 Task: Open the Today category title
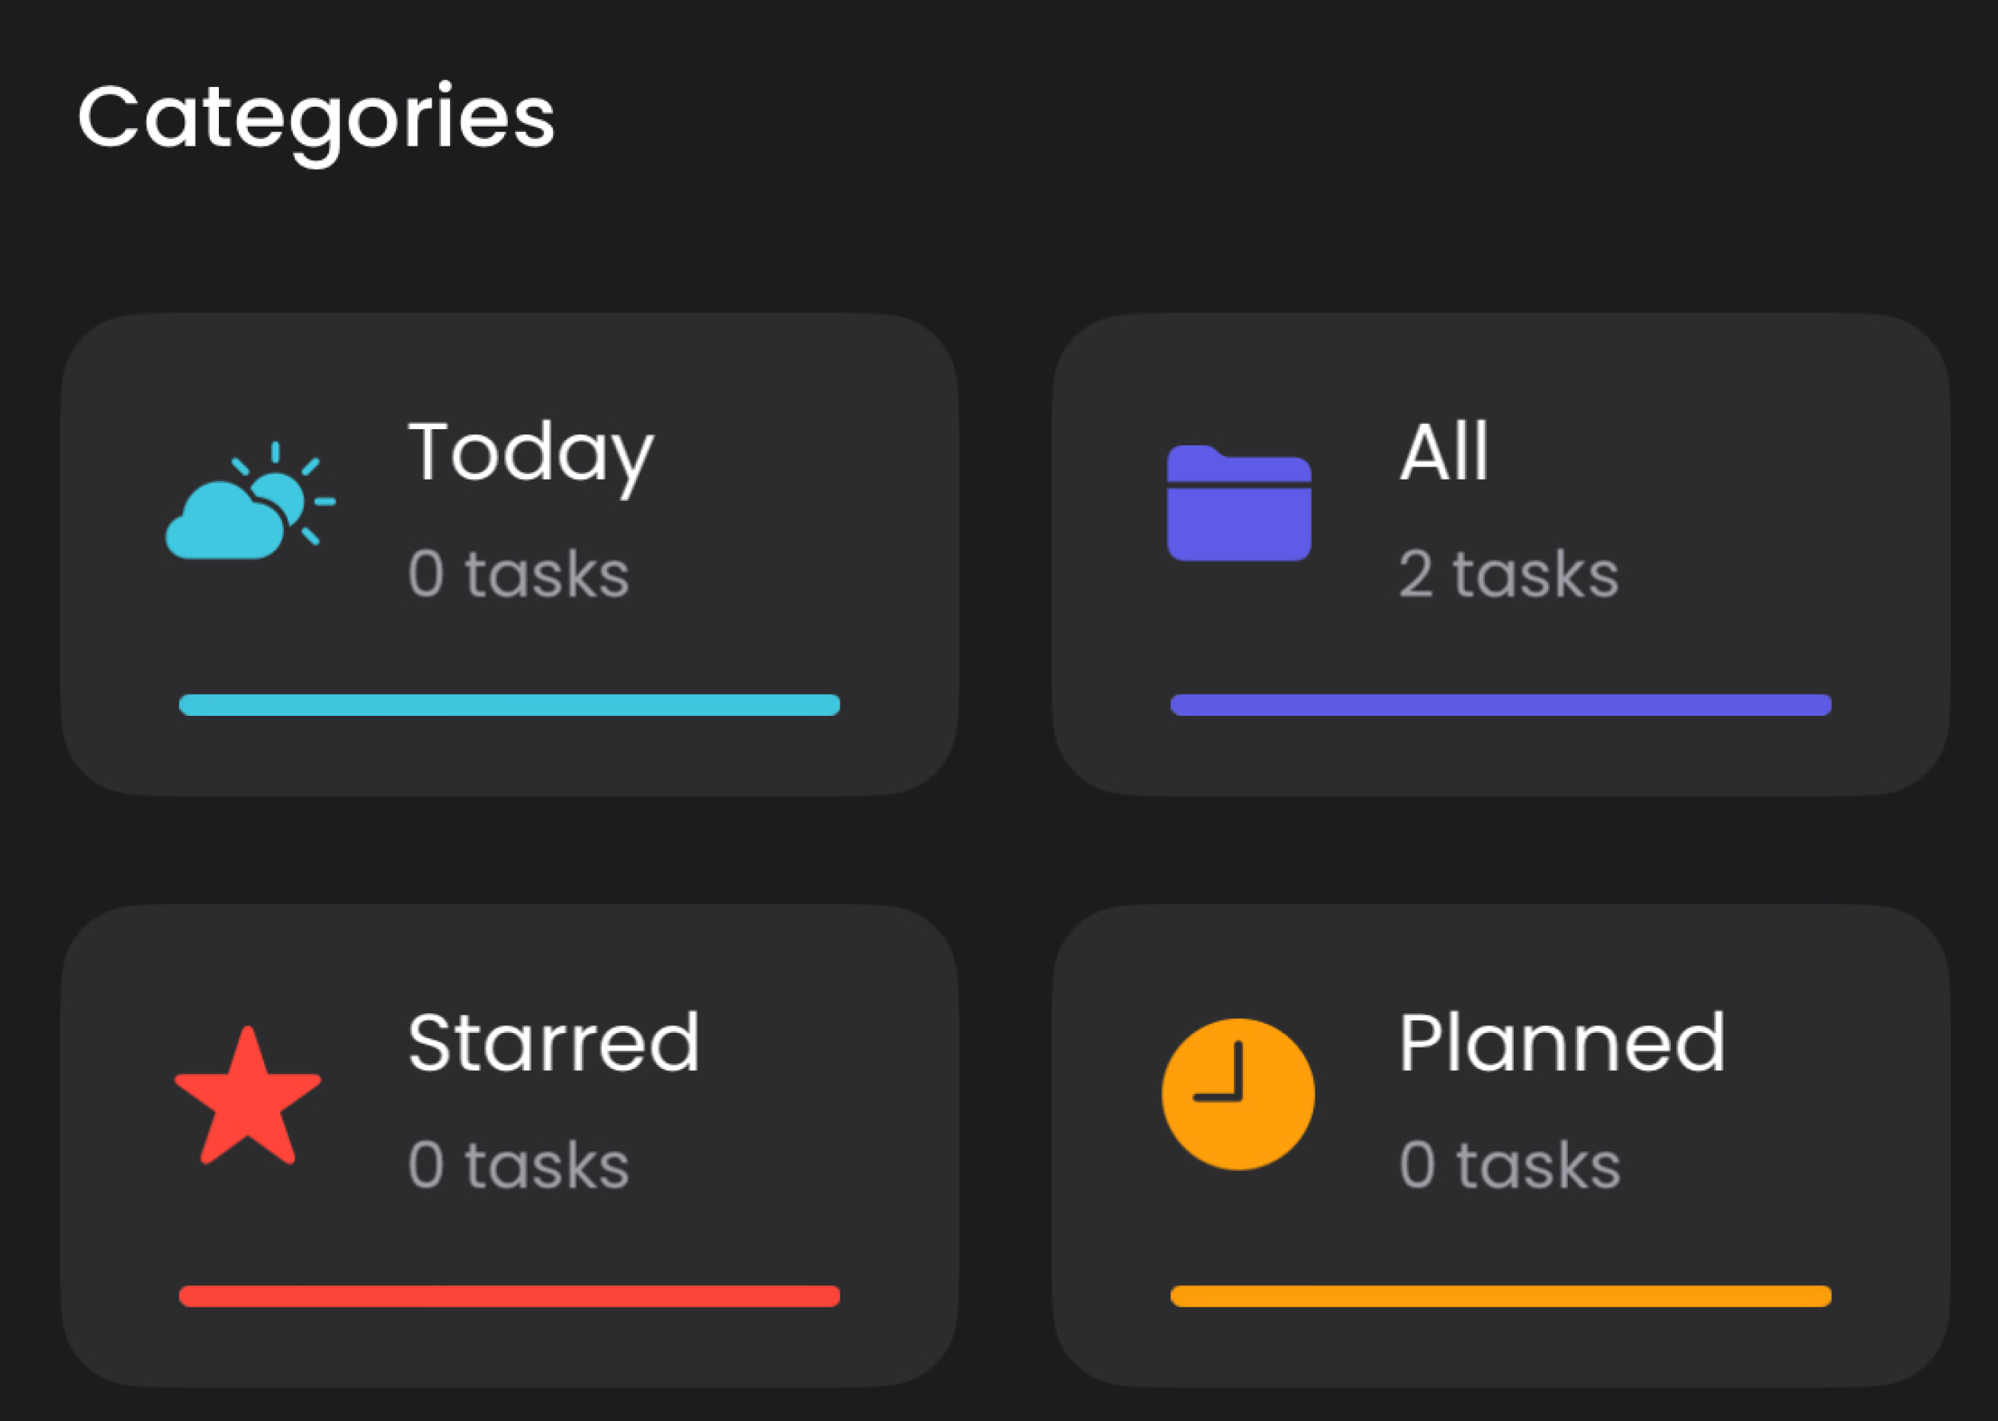point(530,454)
